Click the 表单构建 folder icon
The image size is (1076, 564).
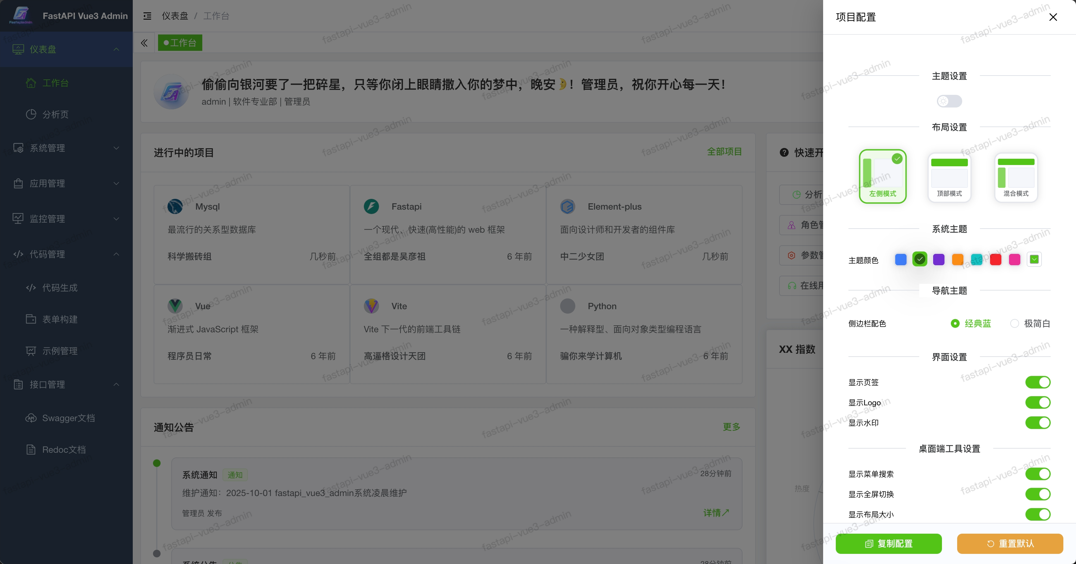click(31, 319)
